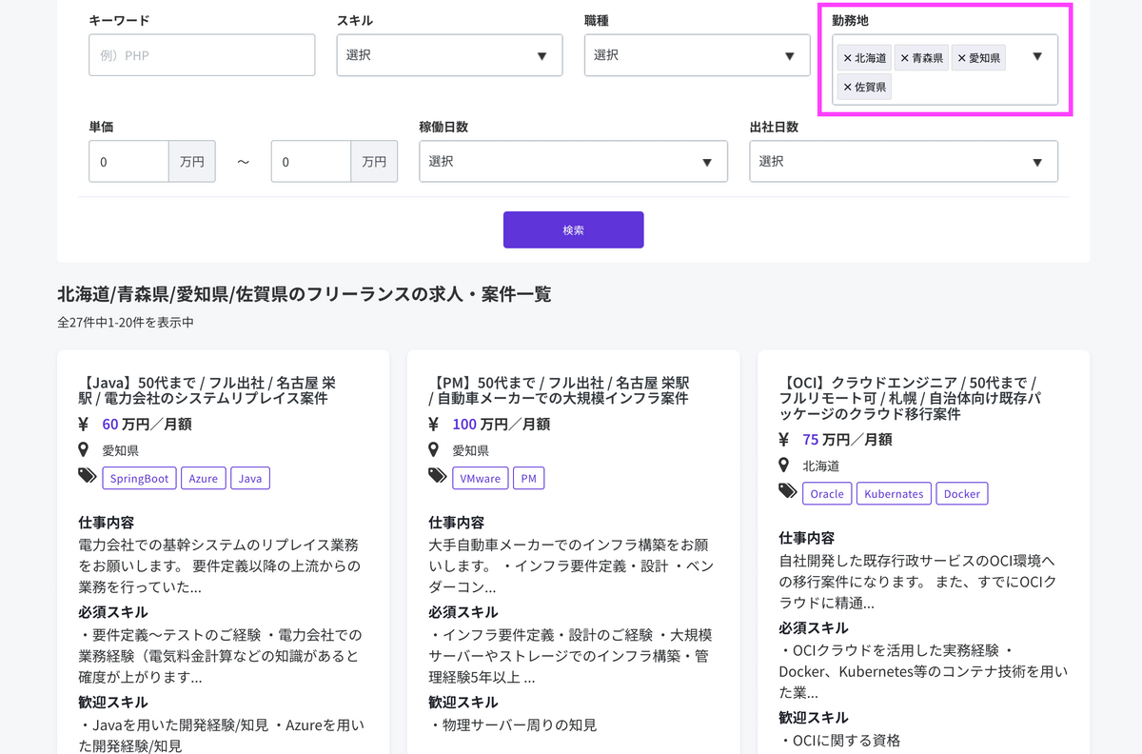This screenshot has width=1142, height=754.
Task: Click location pin beside 北海道
Action: pos(784,466)
